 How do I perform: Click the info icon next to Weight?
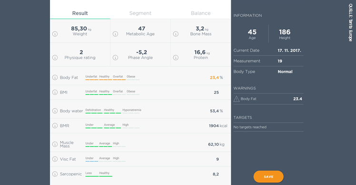55,34
